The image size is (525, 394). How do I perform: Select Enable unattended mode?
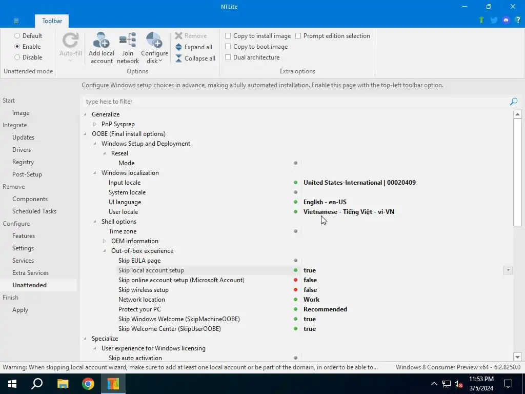coord(28,46)
